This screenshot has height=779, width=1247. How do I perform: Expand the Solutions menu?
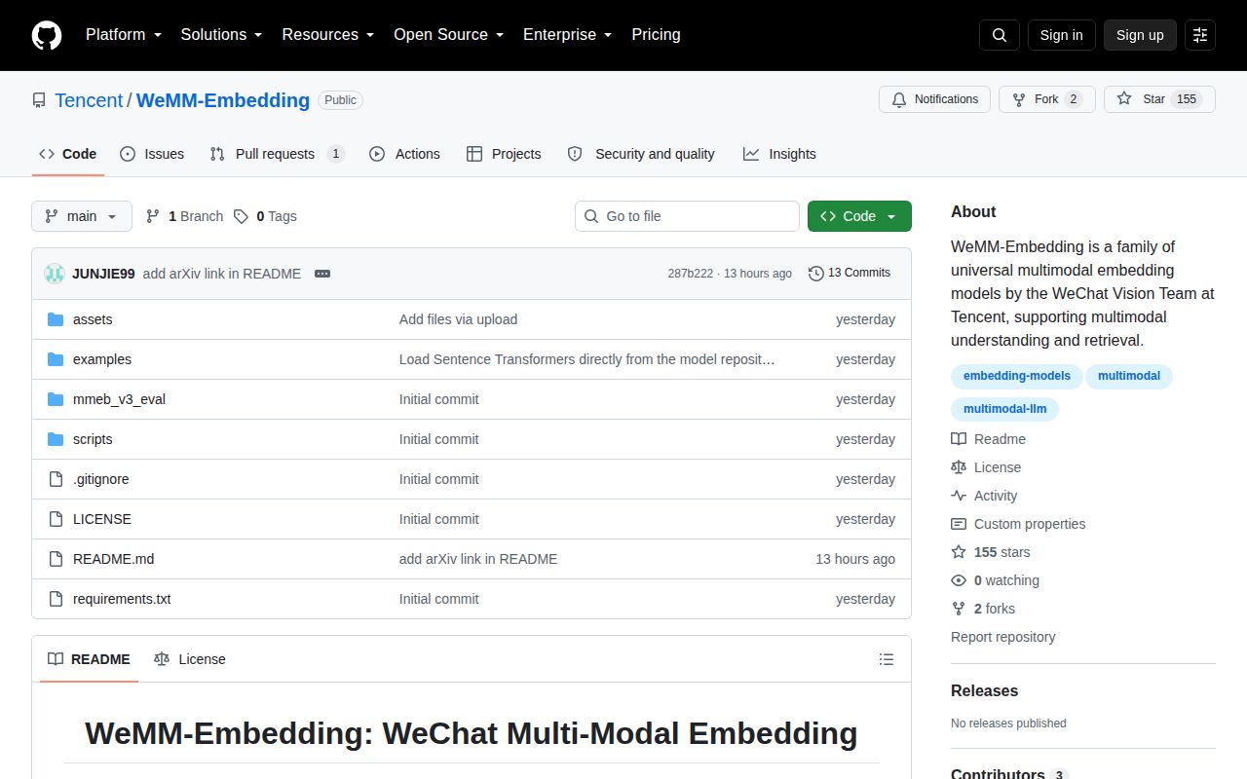[221, 35]
